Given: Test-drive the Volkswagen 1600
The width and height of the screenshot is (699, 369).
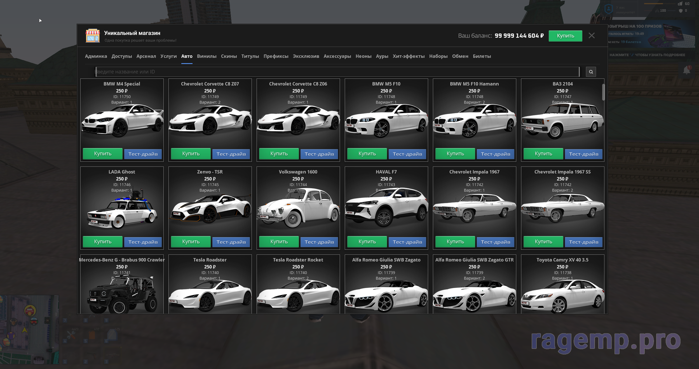Looking at the screenshot, I should point(319,242).
